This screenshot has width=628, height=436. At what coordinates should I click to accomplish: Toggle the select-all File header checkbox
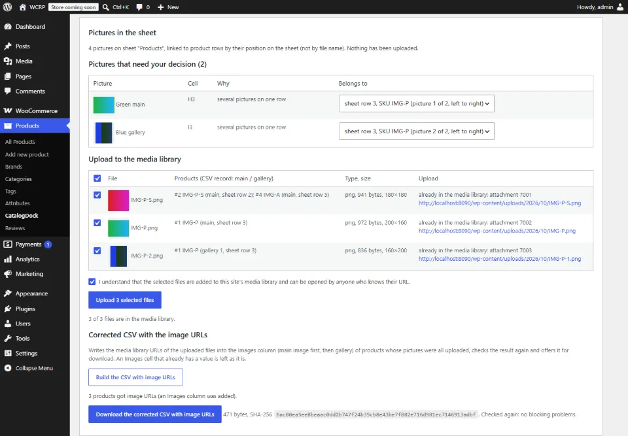97,178
